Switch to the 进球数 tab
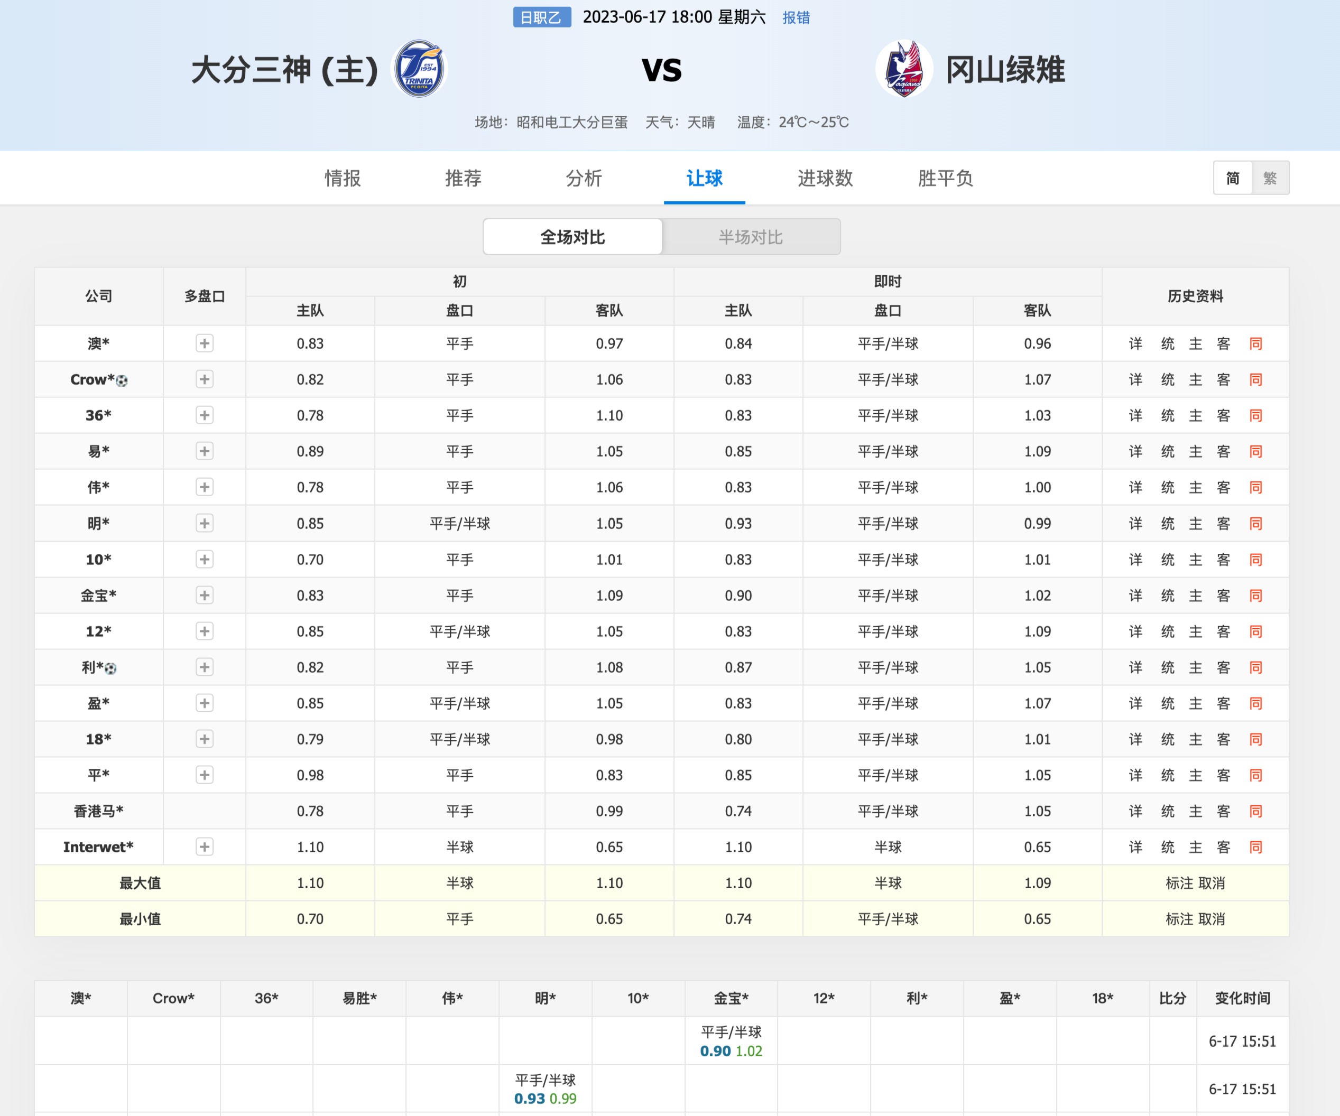The width and height of the screenshot is (1340, 1116). click(x=825, y=178)
